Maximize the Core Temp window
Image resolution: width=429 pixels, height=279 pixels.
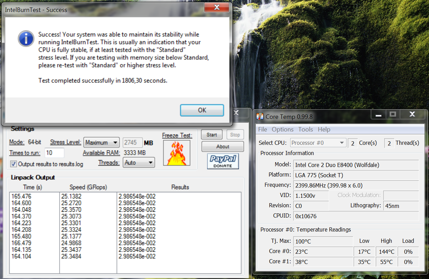pyautogui.click(x=392, y=115)
